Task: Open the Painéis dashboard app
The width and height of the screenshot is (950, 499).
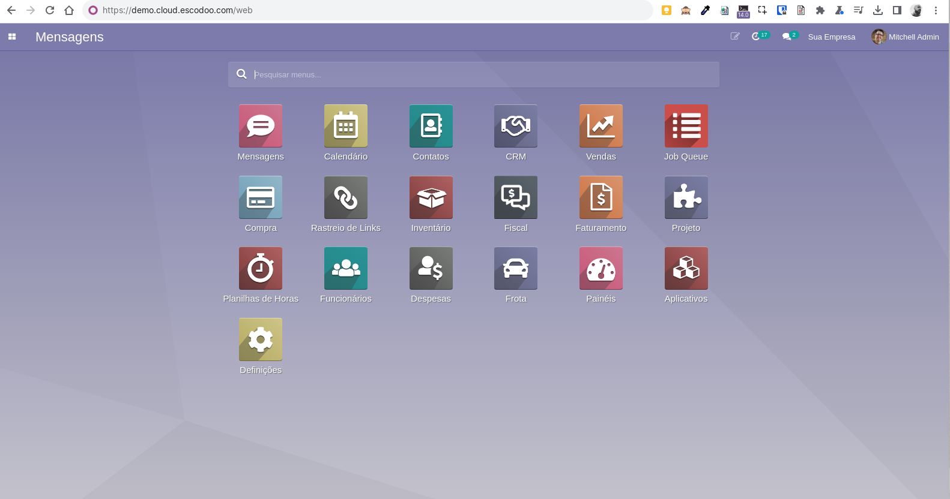Action: (601, 269)
